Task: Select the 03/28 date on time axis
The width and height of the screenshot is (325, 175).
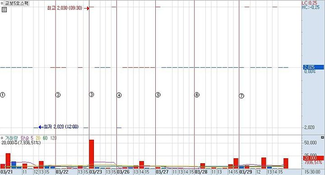Action: (201, 172)
